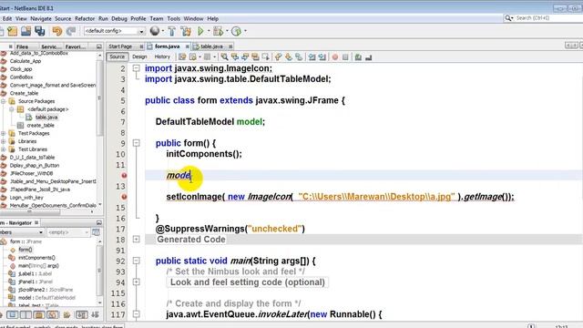This screenshot has height=328, width=583.
Task: Click the search magnifier icon
Action: point(508,18)
